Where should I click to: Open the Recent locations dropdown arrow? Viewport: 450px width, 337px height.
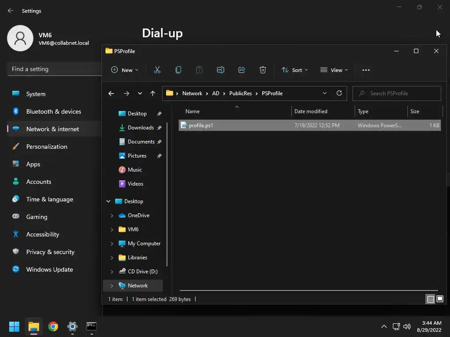pos(140,93)
